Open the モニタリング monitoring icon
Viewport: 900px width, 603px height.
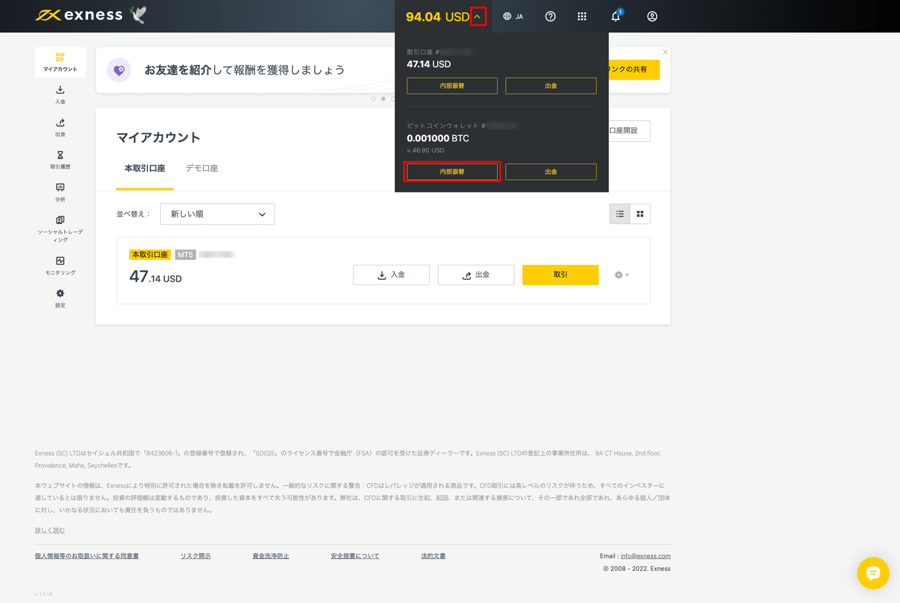pyautogui.click(x=60, y=264)
